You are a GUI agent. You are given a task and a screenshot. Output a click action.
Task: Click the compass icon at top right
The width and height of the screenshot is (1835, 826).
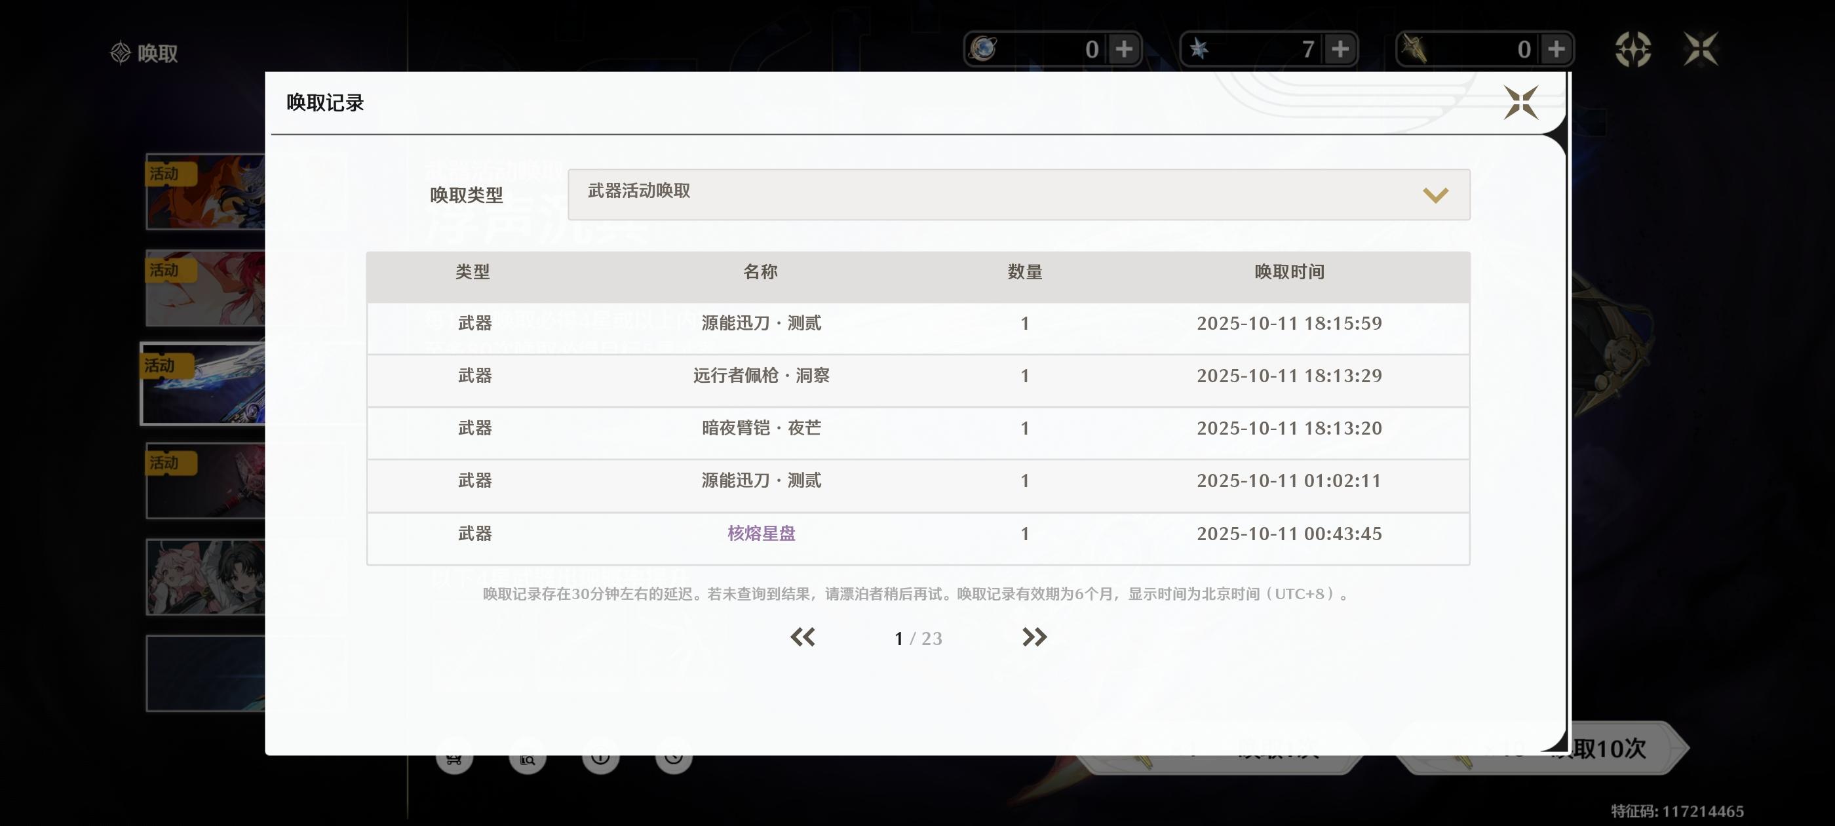(x=1632, y=49)
